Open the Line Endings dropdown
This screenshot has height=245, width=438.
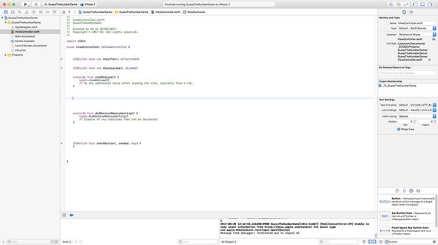417,110
